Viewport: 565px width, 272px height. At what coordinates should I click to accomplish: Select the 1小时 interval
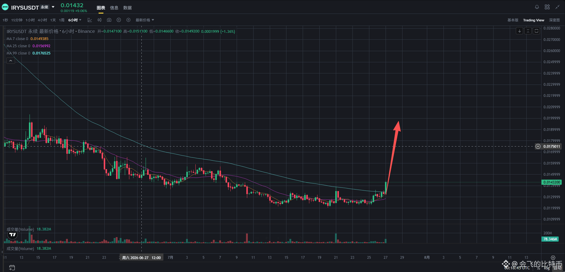pos(30,20)
